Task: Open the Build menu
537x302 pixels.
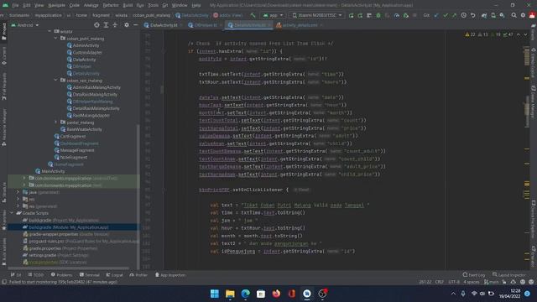Action: point(128,5)
